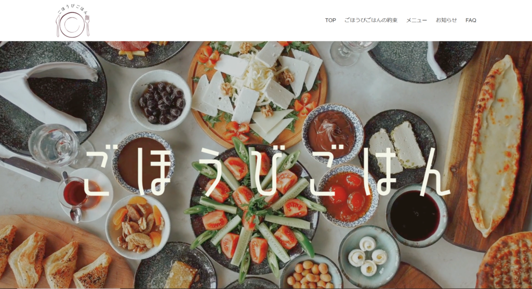Click the long pide bread on board
The image size is (532, 289).
pyautogui.click(x=495, y=146)
